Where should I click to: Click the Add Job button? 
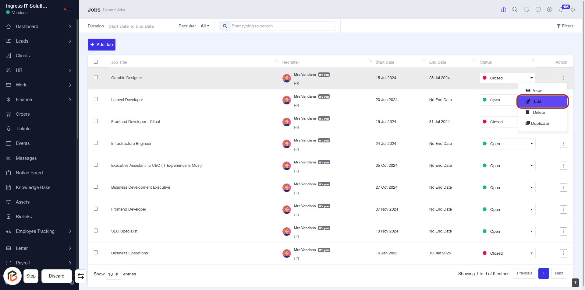[101, 45]
